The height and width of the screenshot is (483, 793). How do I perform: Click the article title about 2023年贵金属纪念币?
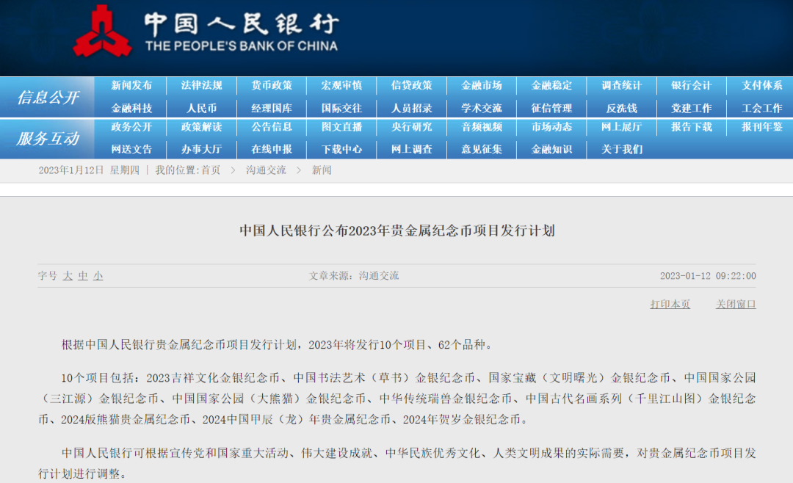(x=397, y=230)
